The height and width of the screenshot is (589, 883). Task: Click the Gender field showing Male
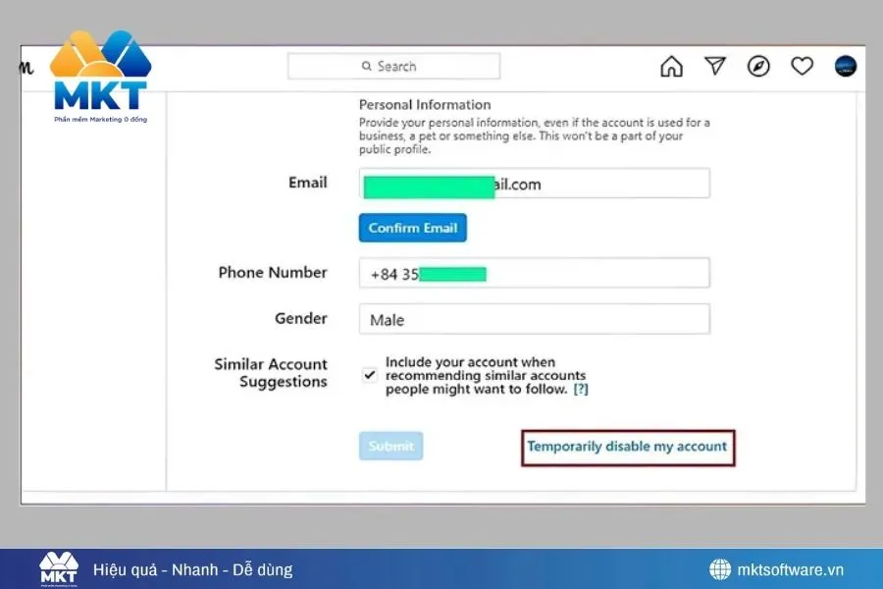[534, 319]
